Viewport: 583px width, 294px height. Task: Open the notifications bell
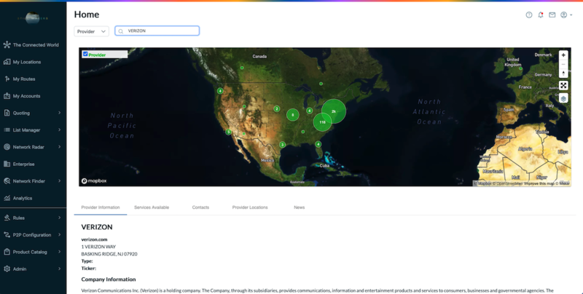point(541,15)
